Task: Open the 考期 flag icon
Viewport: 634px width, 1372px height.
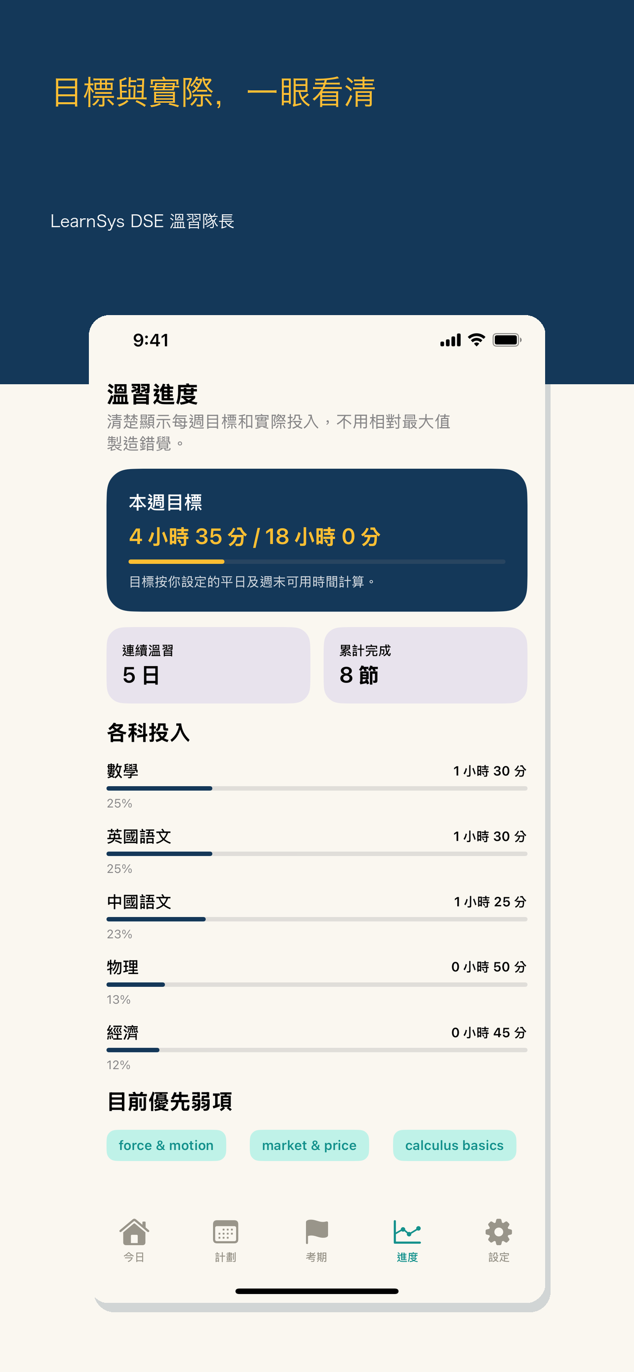Action: click(317, 1231)
